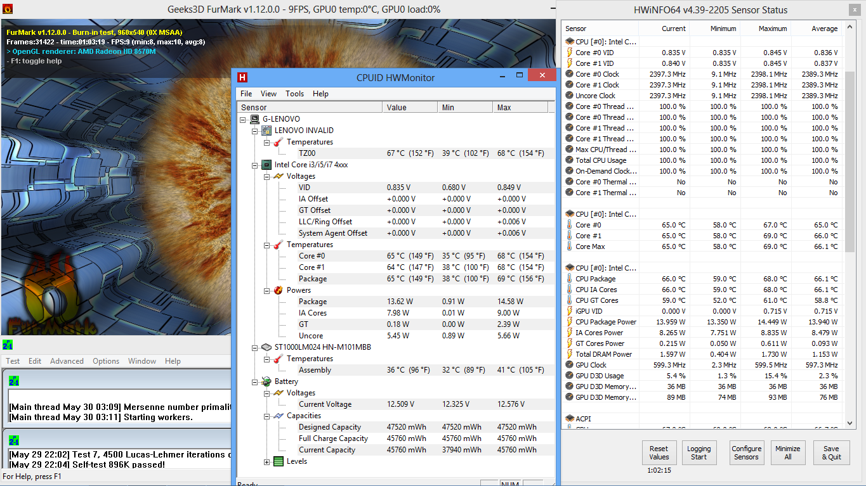Click the Reset Values button
866x486 pixels.
(659, 452)
